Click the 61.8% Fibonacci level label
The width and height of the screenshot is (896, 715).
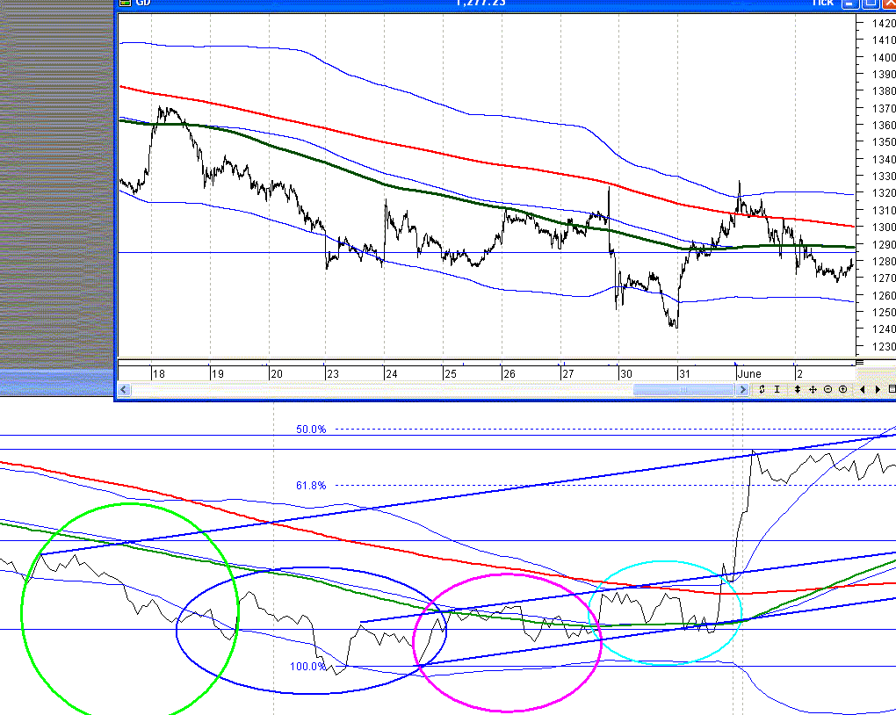pos(311,486)
